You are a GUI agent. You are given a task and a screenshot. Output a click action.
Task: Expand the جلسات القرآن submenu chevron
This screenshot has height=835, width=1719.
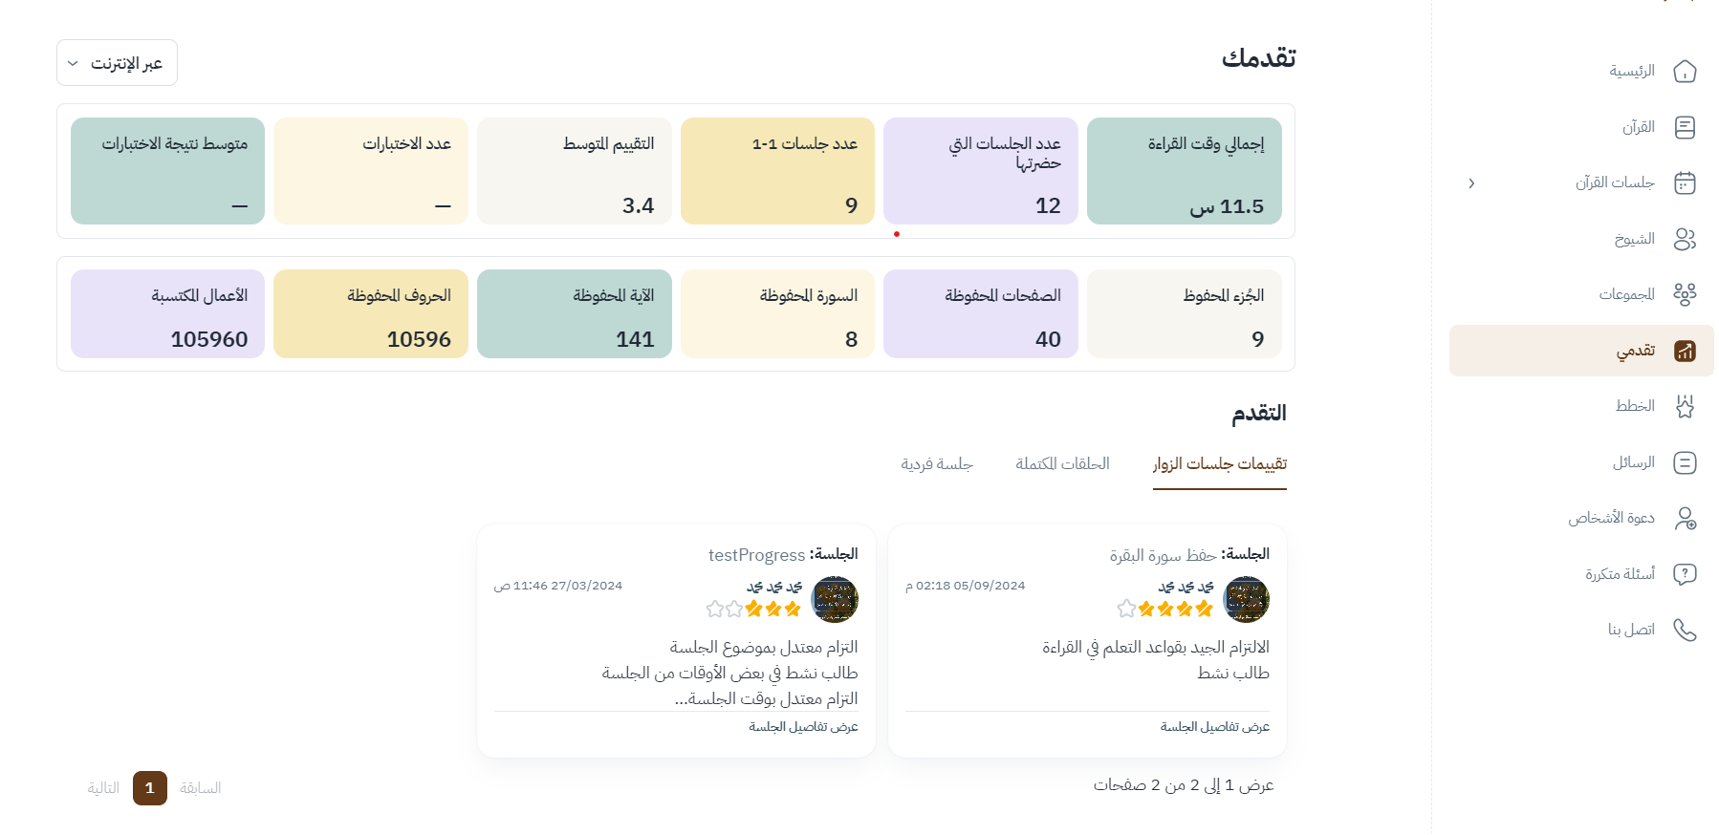pos(1471,183)
